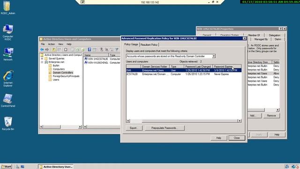300x169 pixels.
Task: Open the Managed By tab in Properties window
Action: pyautogui.click(x=261, y=39)
